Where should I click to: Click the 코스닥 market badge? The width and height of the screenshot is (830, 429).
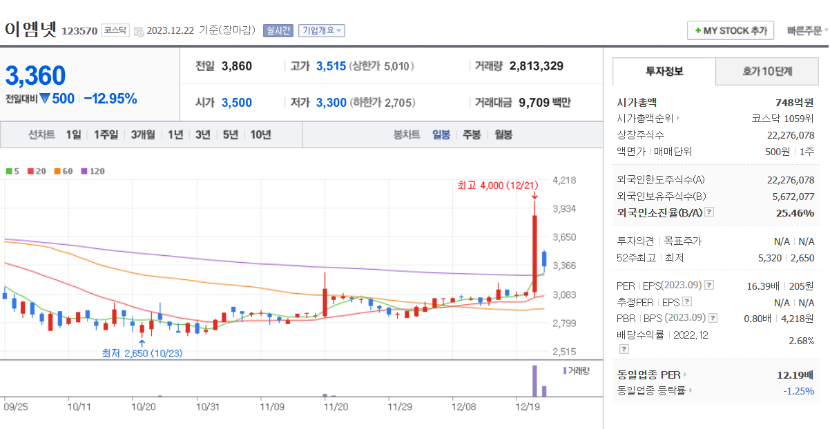(x=115, y=30)
